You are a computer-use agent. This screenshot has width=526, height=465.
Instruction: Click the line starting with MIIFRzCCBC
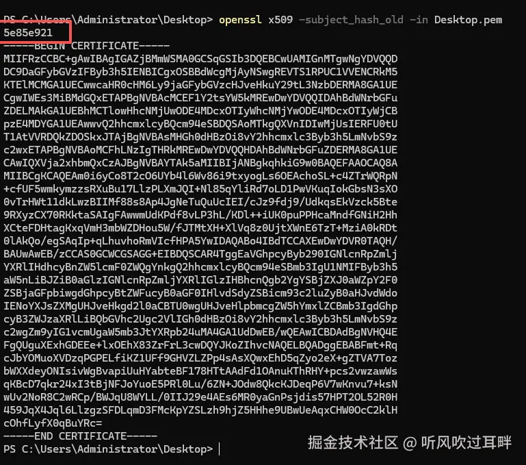click(200, 59)
